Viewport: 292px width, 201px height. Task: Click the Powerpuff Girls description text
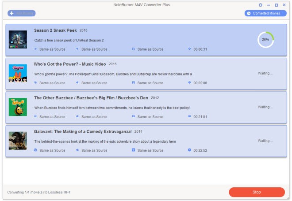[x=113, y=74]
